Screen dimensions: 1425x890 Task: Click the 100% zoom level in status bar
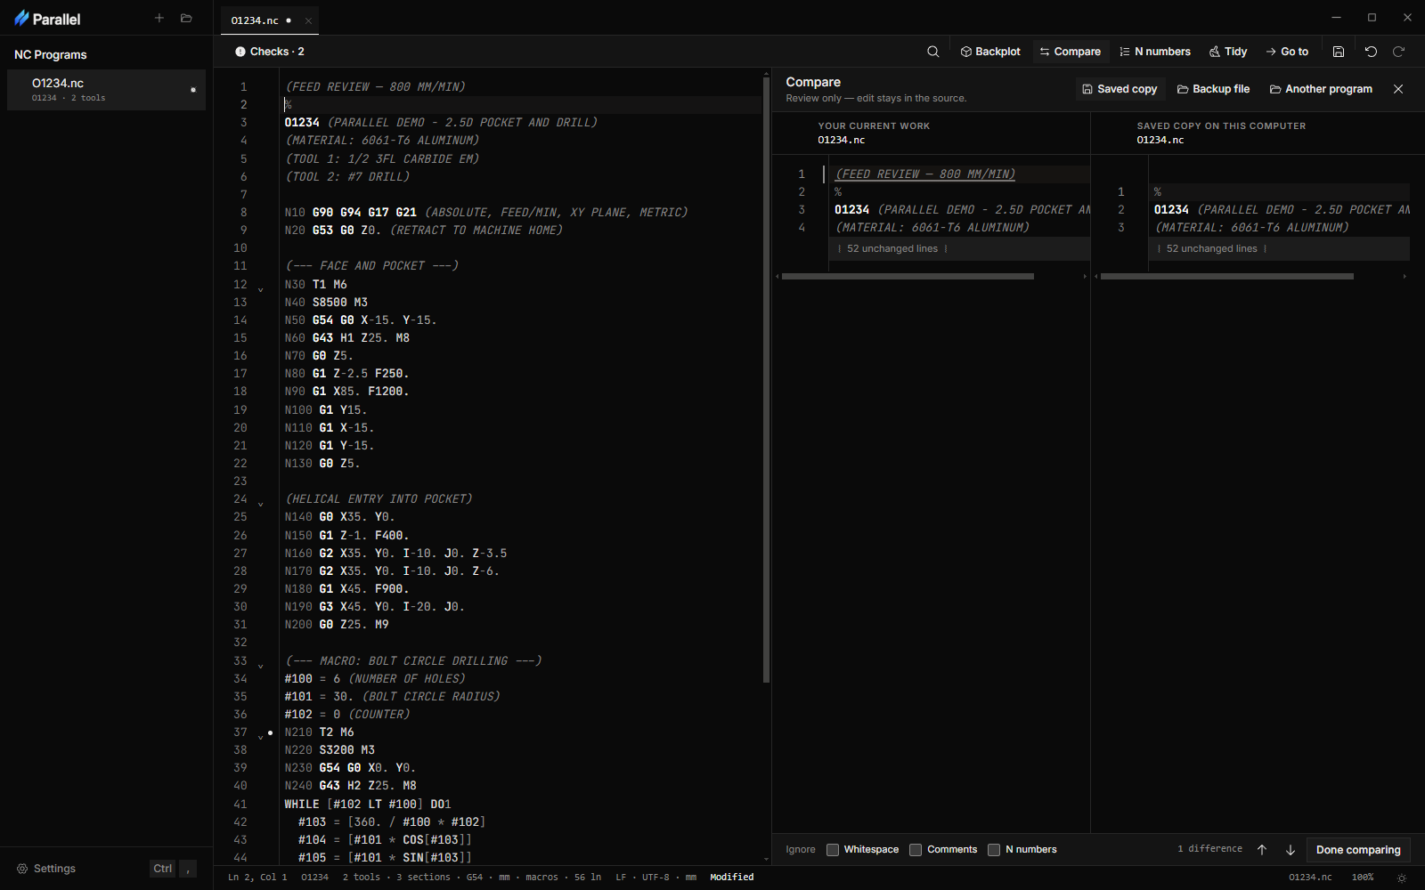(1363, 878)
